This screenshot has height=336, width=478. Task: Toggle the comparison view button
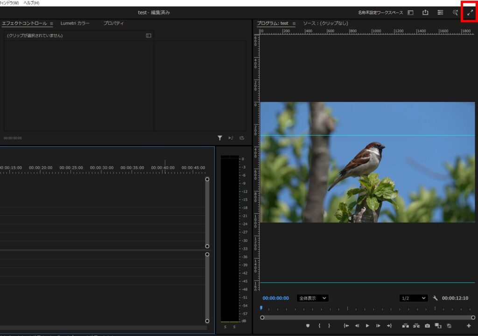point(438,326)
